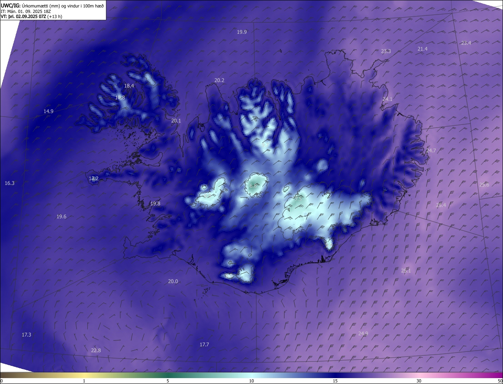Click the 19.9 value on the map
503x384 pixels.
pyautogui.click(x=242, y=32)
